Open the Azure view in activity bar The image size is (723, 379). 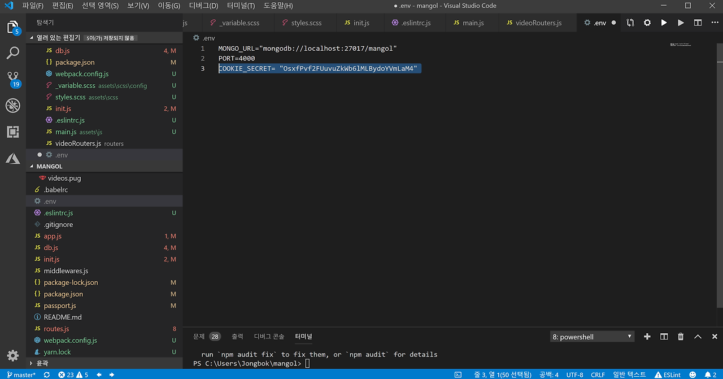tap(12, 159)
